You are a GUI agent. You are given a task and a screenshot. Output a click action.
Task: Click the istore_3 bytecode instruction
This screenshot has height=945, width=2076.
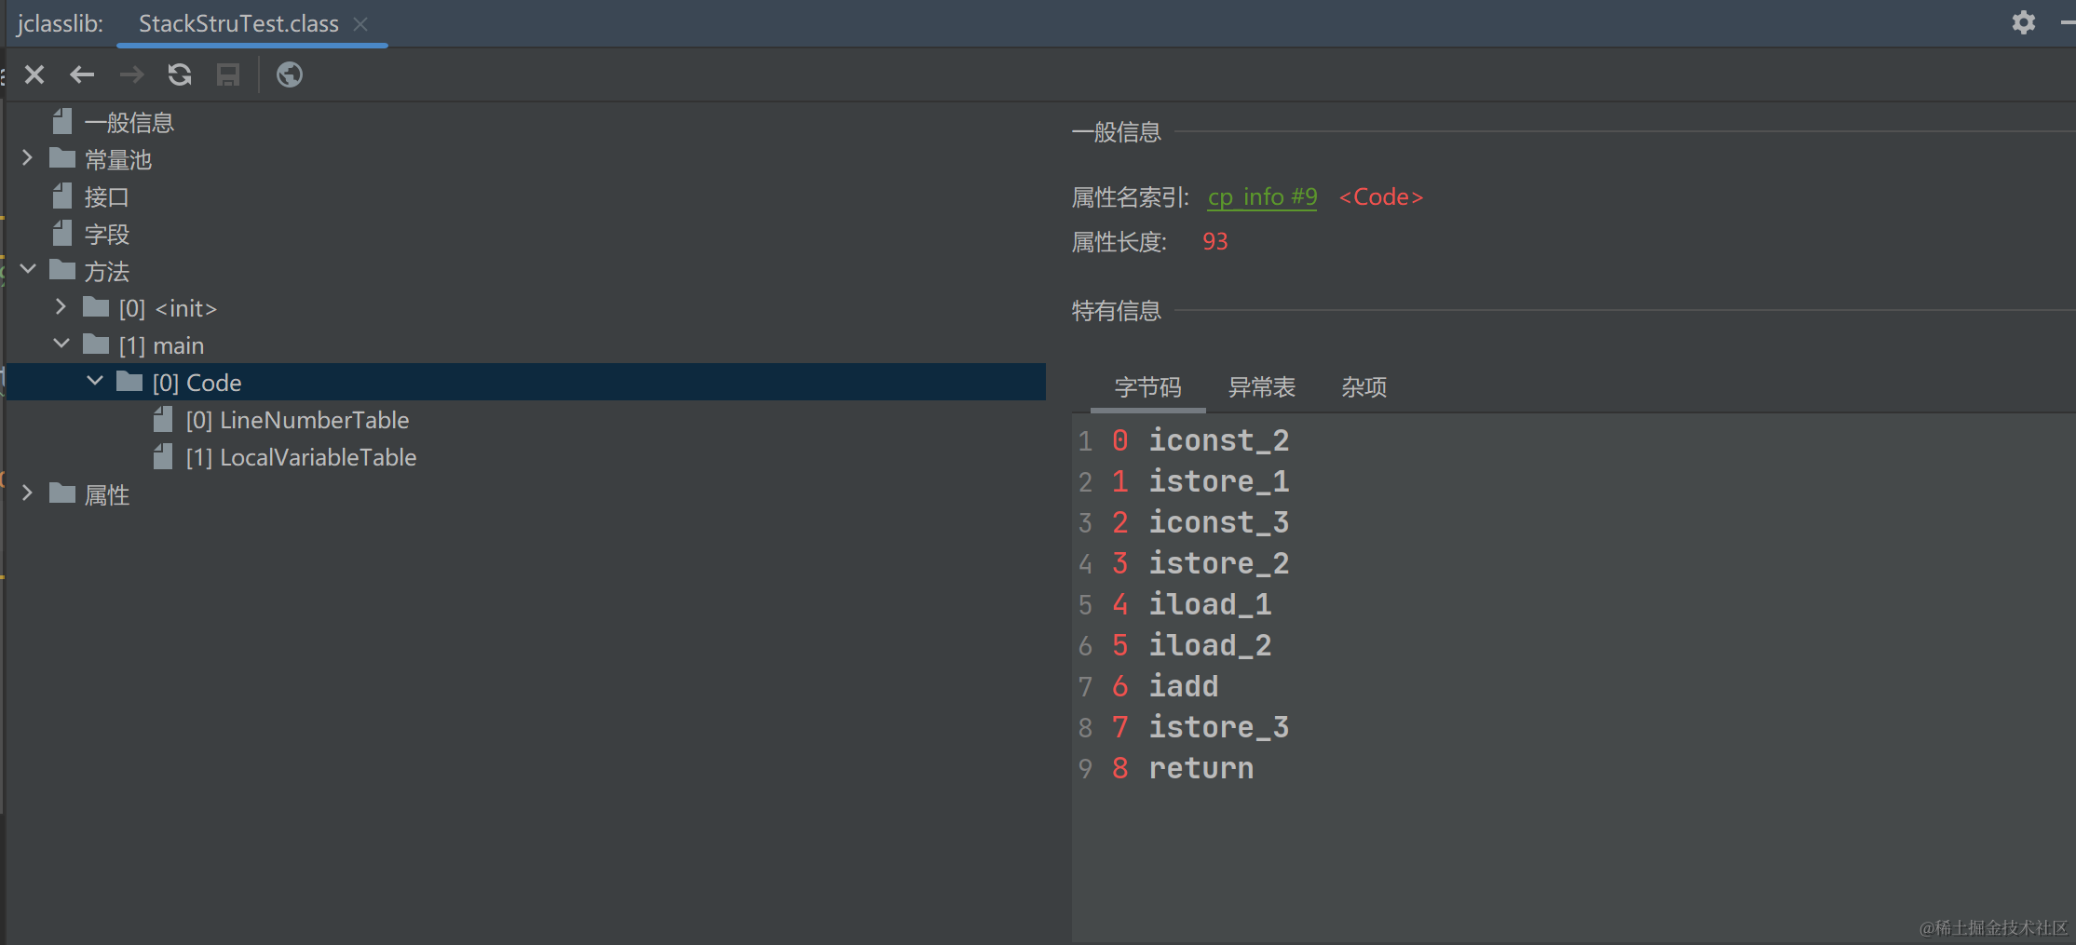tap(1219, 727)
